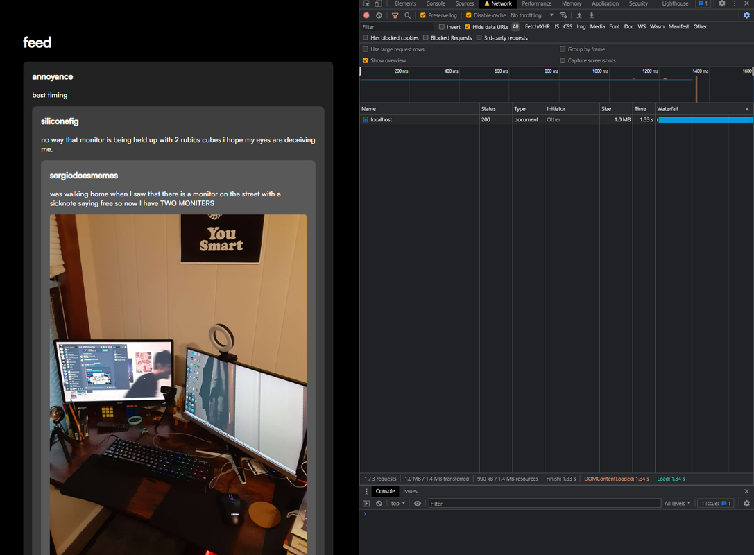Click the overview timeline at the 1400 ms marker
This screenshot has height=555, width=754.
coord(700,71)
